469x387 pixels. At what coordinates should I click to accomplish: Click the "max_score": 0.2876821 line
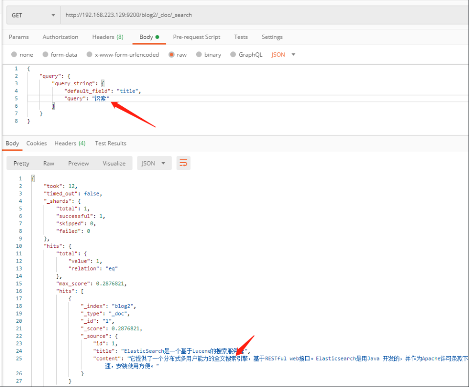pos(91,283)
